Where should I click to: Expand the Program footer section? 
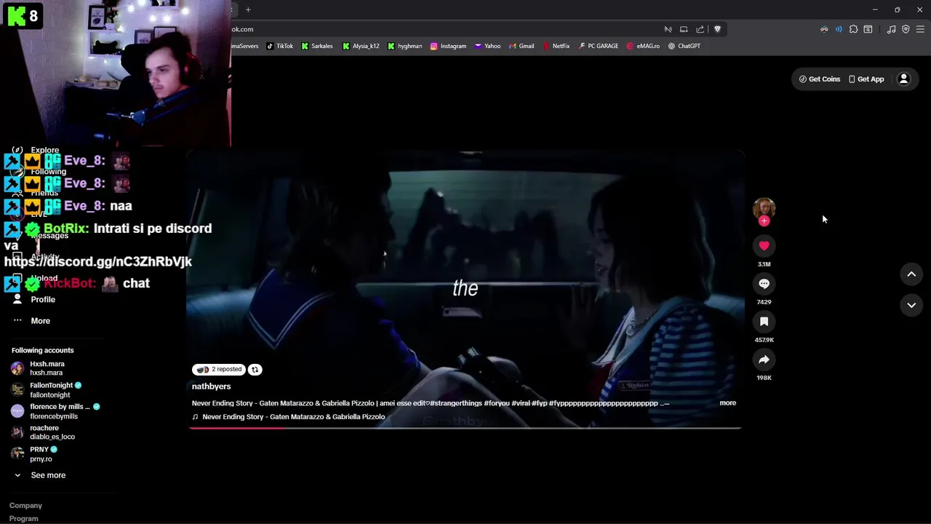[x=24, y=519]
